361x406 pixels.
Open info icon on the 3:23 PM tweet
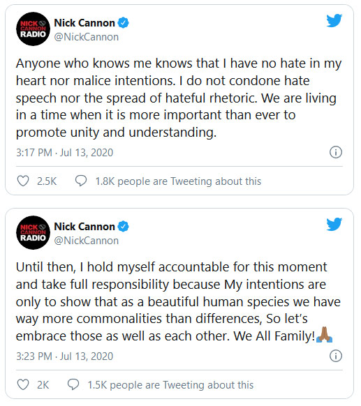point(336,356)
